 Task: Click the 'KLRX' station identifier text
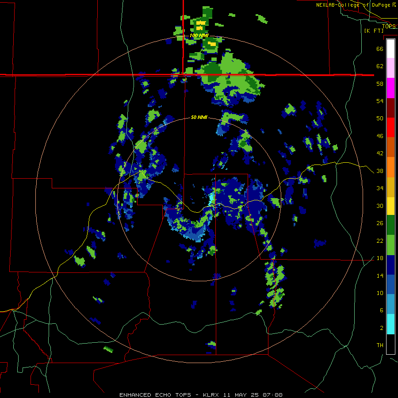coord(211,395)
